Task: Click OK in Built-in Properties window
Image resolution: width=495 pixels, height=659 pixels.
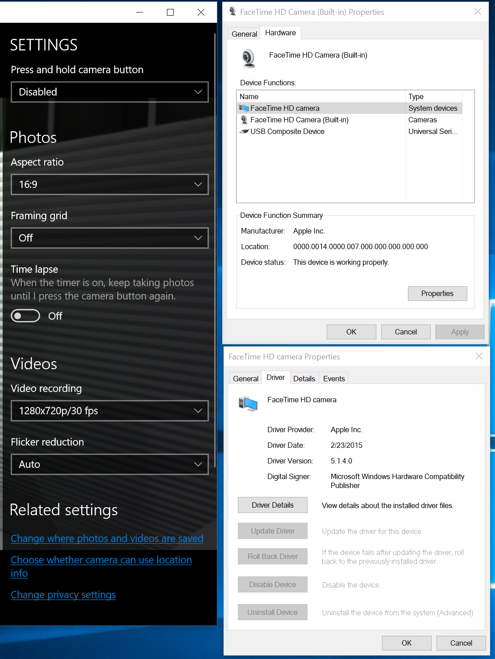Action: coord(351,332)
